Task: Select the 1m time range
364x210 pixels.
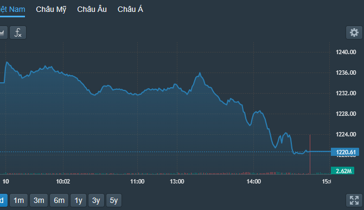Action: click(x=18, y=200)
